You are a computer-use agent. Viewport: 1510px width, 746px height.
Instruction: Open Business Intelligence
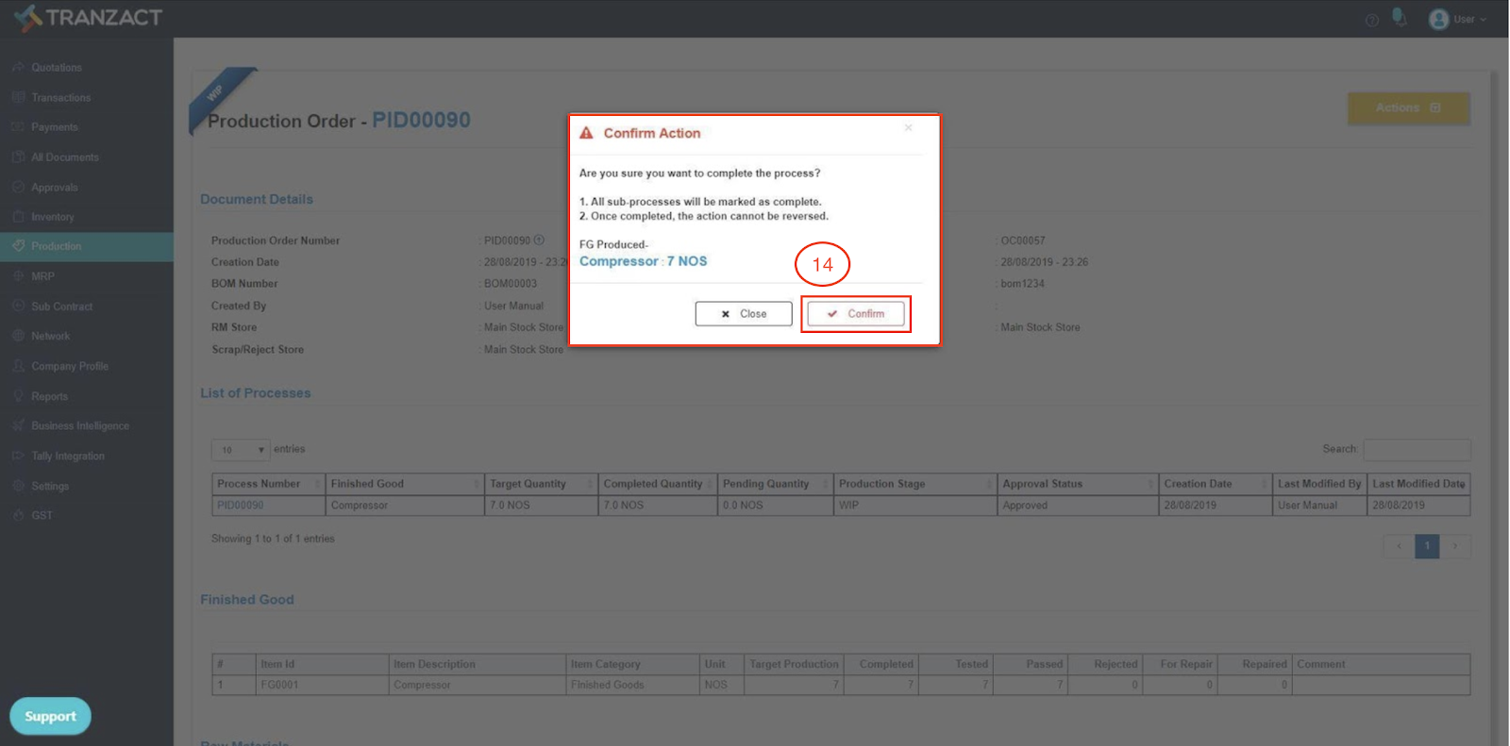pyautogui.click(x=80, y=426)
